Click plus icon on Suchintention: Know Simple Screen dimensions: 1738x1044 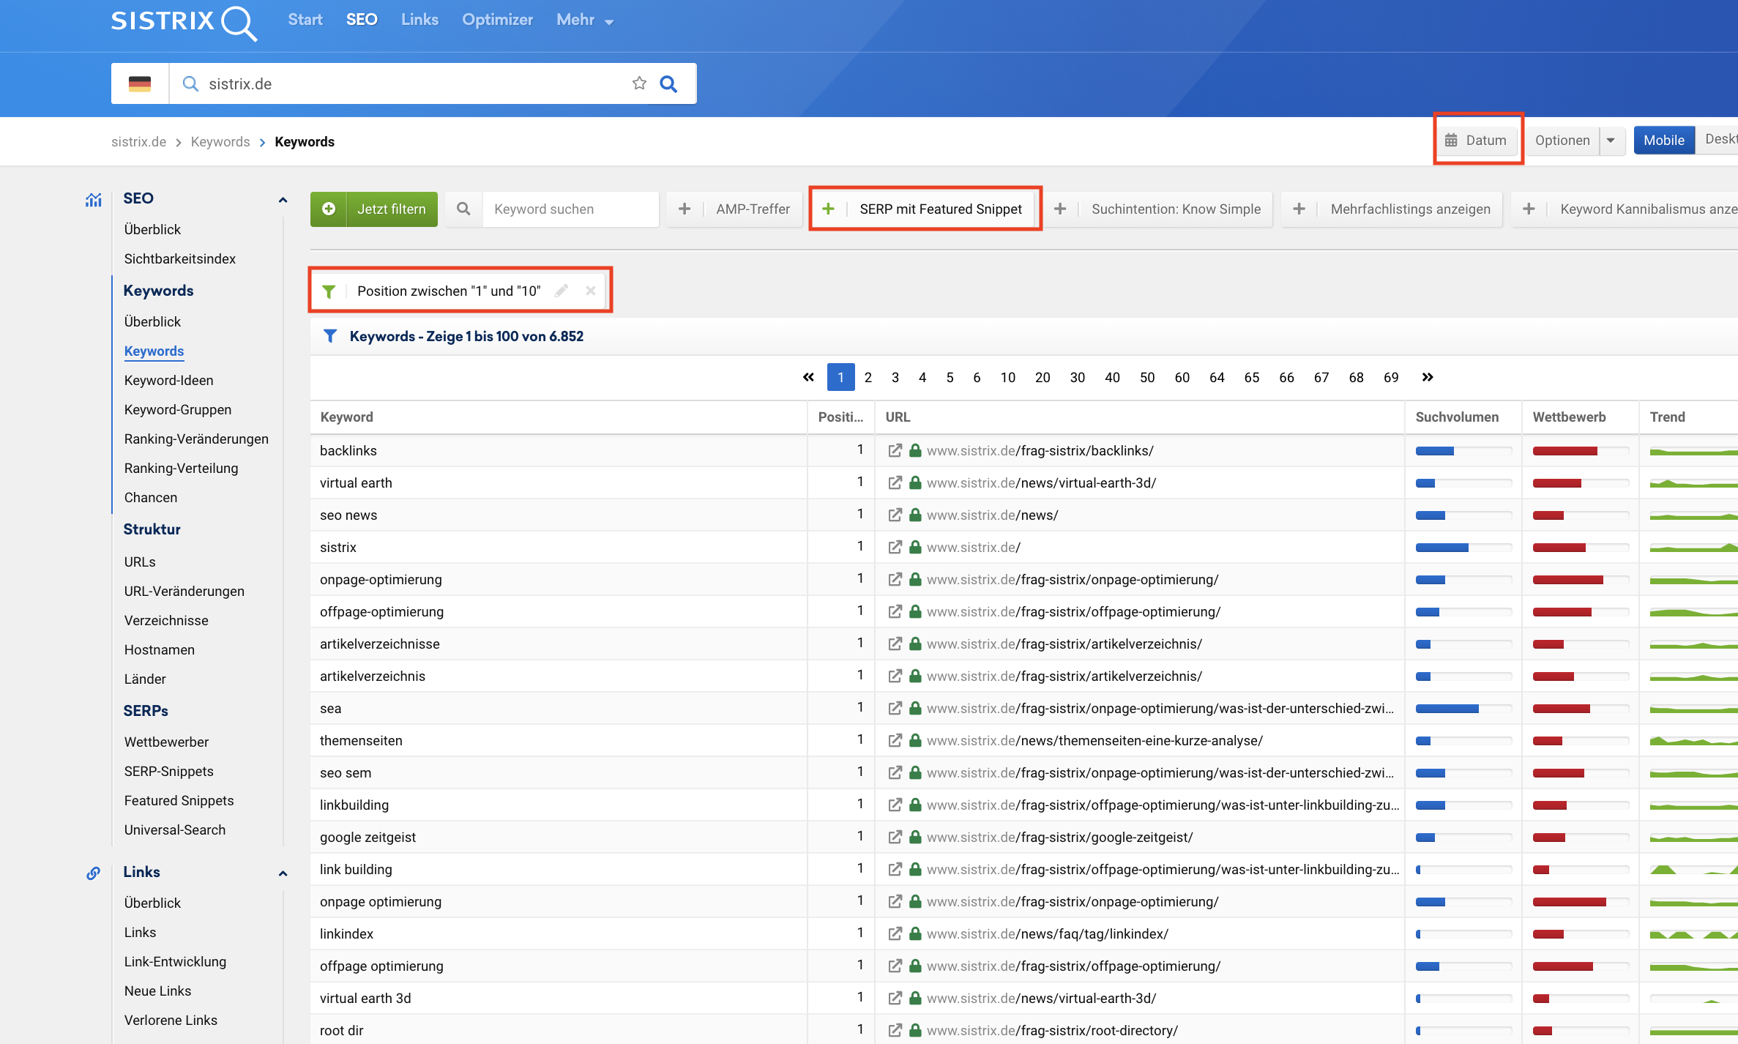[1060, 209]
